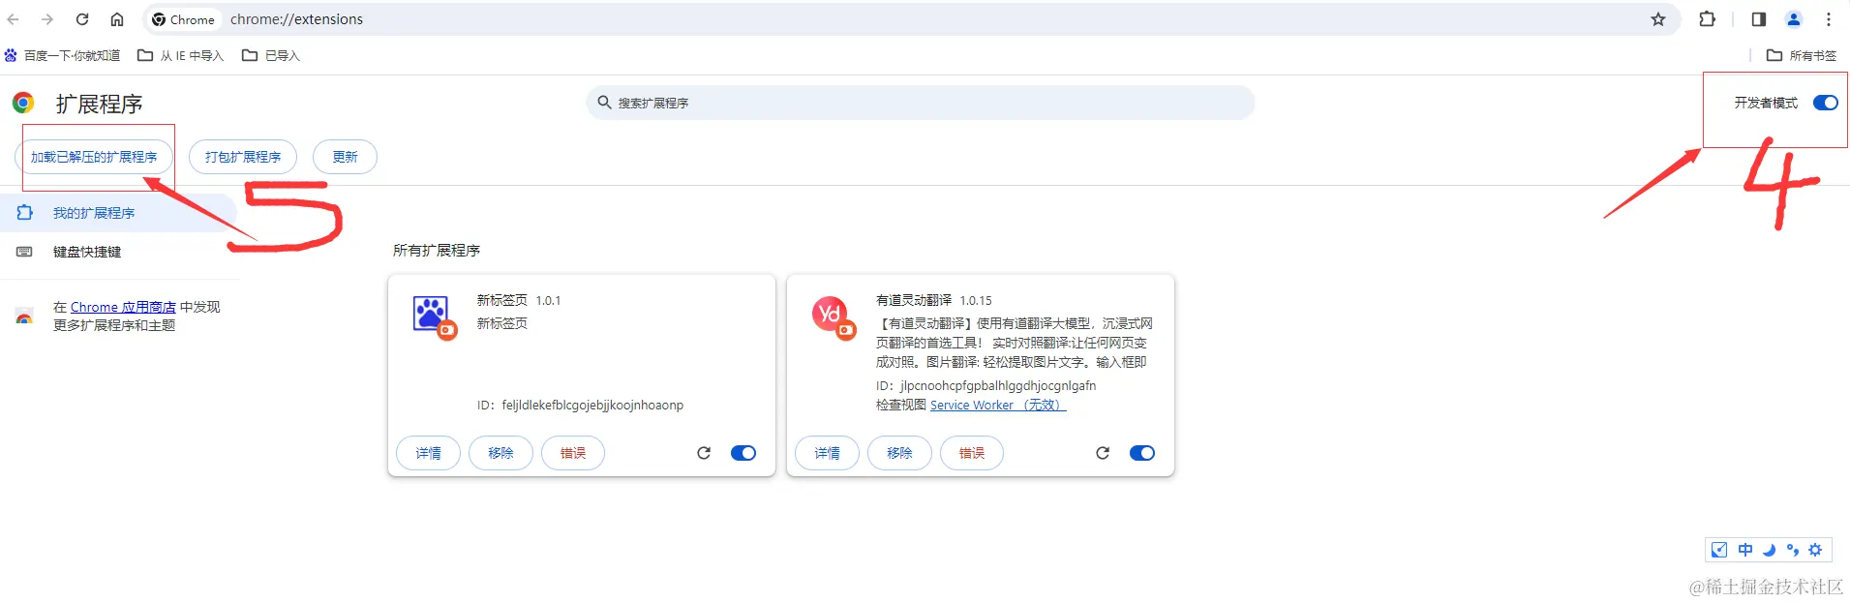This screenshot has width=1850, height=603.
Task: Click the IME punctuation icon
Action: pos(1793,550)
